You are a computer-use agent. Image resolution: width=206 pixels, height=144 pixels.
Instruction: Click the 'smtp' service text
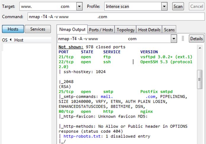point(108,92)
